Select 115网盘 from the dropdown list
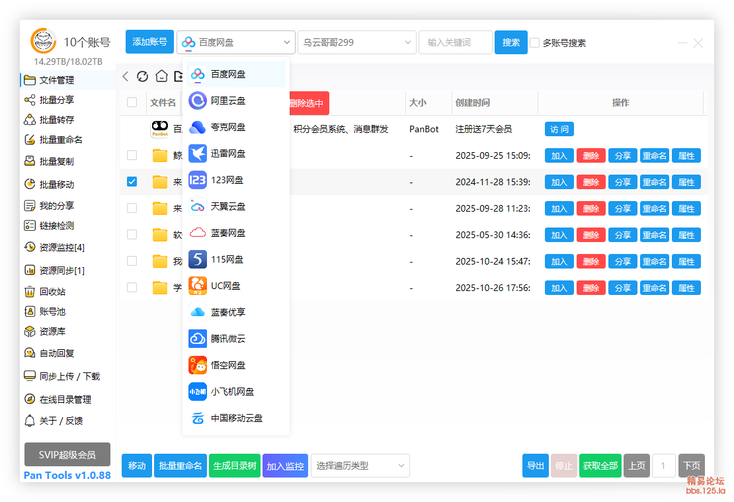734x502 pixels. pos(236,259)
